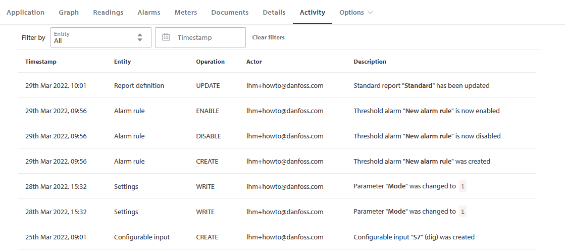Click the Configurable input CREATE row
Viewport: 565px width, 252px height.
tap(277, 237)
